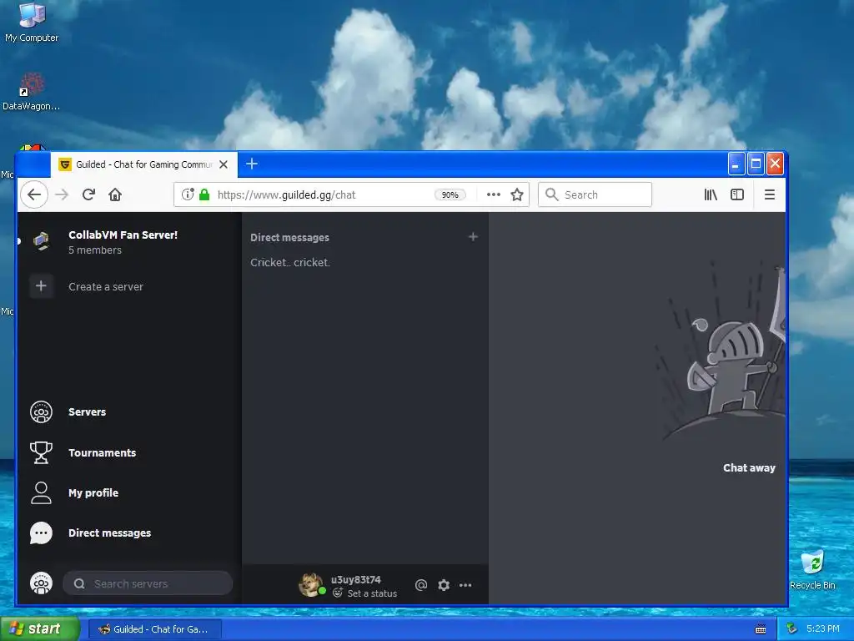This screenshot has height=641, width=854.
Task: Select Tournaments in the sidebar
Action: (x=103, y=453)
